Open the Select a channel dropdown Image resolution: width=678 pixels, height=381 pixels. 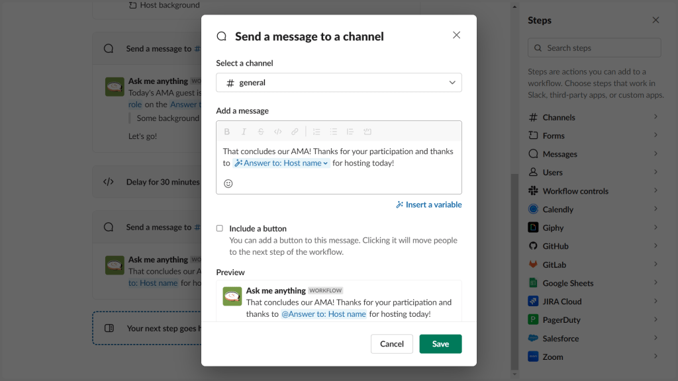338,83
